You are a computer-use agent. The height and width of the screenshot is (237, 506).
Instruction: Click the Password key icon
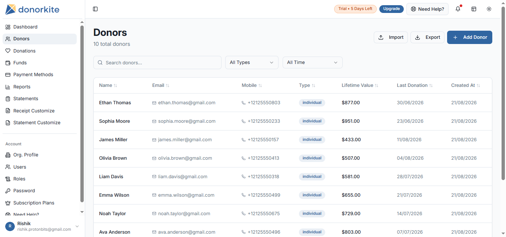tap(8, 191)
